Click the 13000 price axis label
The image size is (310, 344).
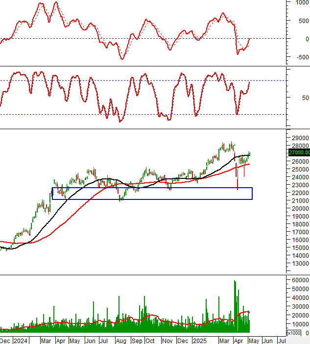300,263
